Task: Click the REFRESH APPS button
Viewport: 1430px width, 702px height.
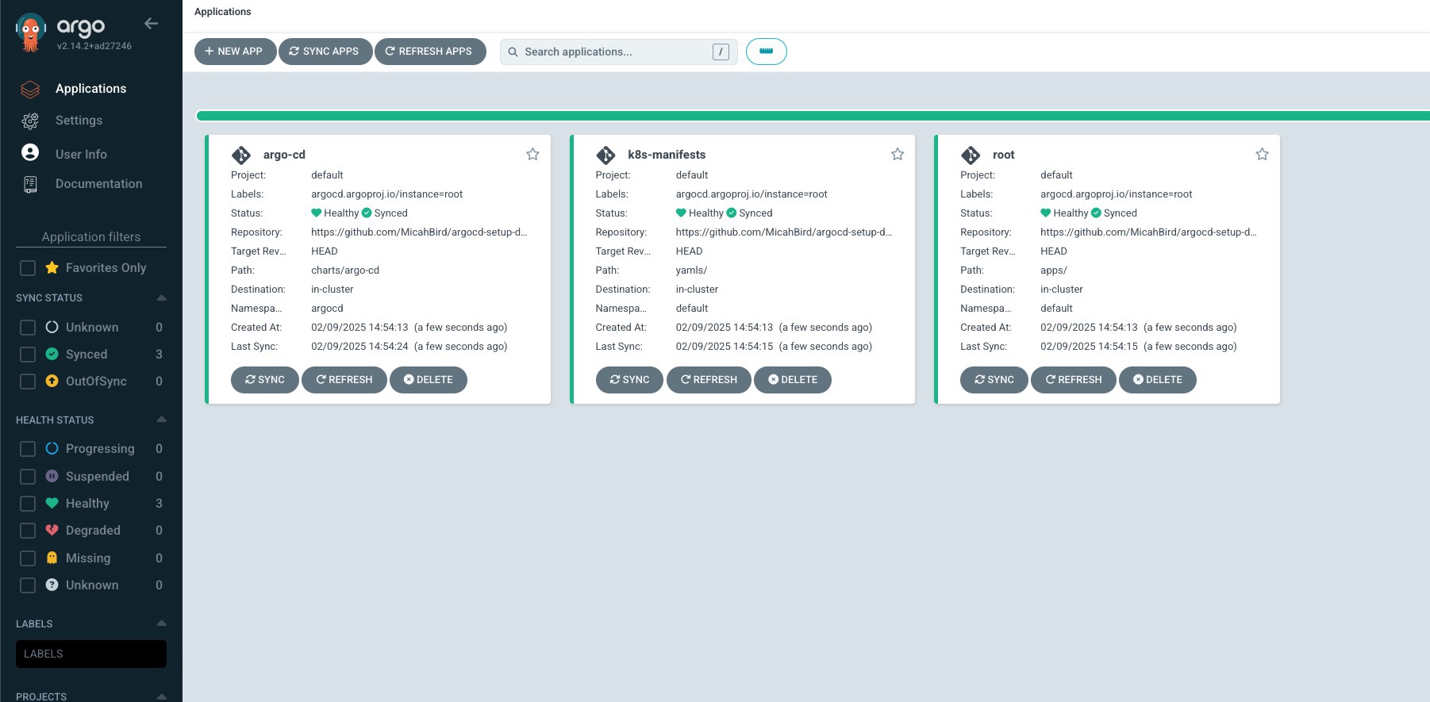Action: (429, 52)
